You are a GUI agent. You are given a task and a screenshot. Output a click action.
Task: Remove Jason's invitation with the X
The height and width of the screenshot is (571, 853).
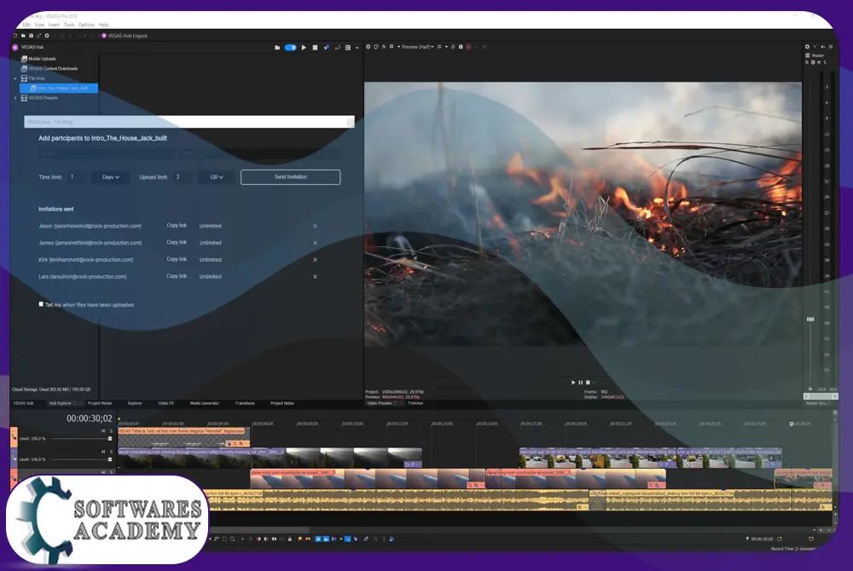(315, 226)
